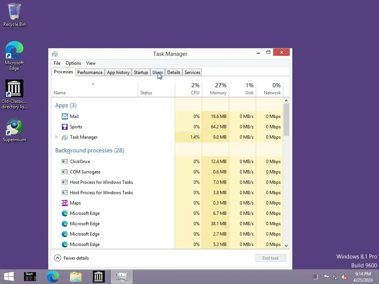
Task: Switch to the Services tab
Action: tap(192, 72)
